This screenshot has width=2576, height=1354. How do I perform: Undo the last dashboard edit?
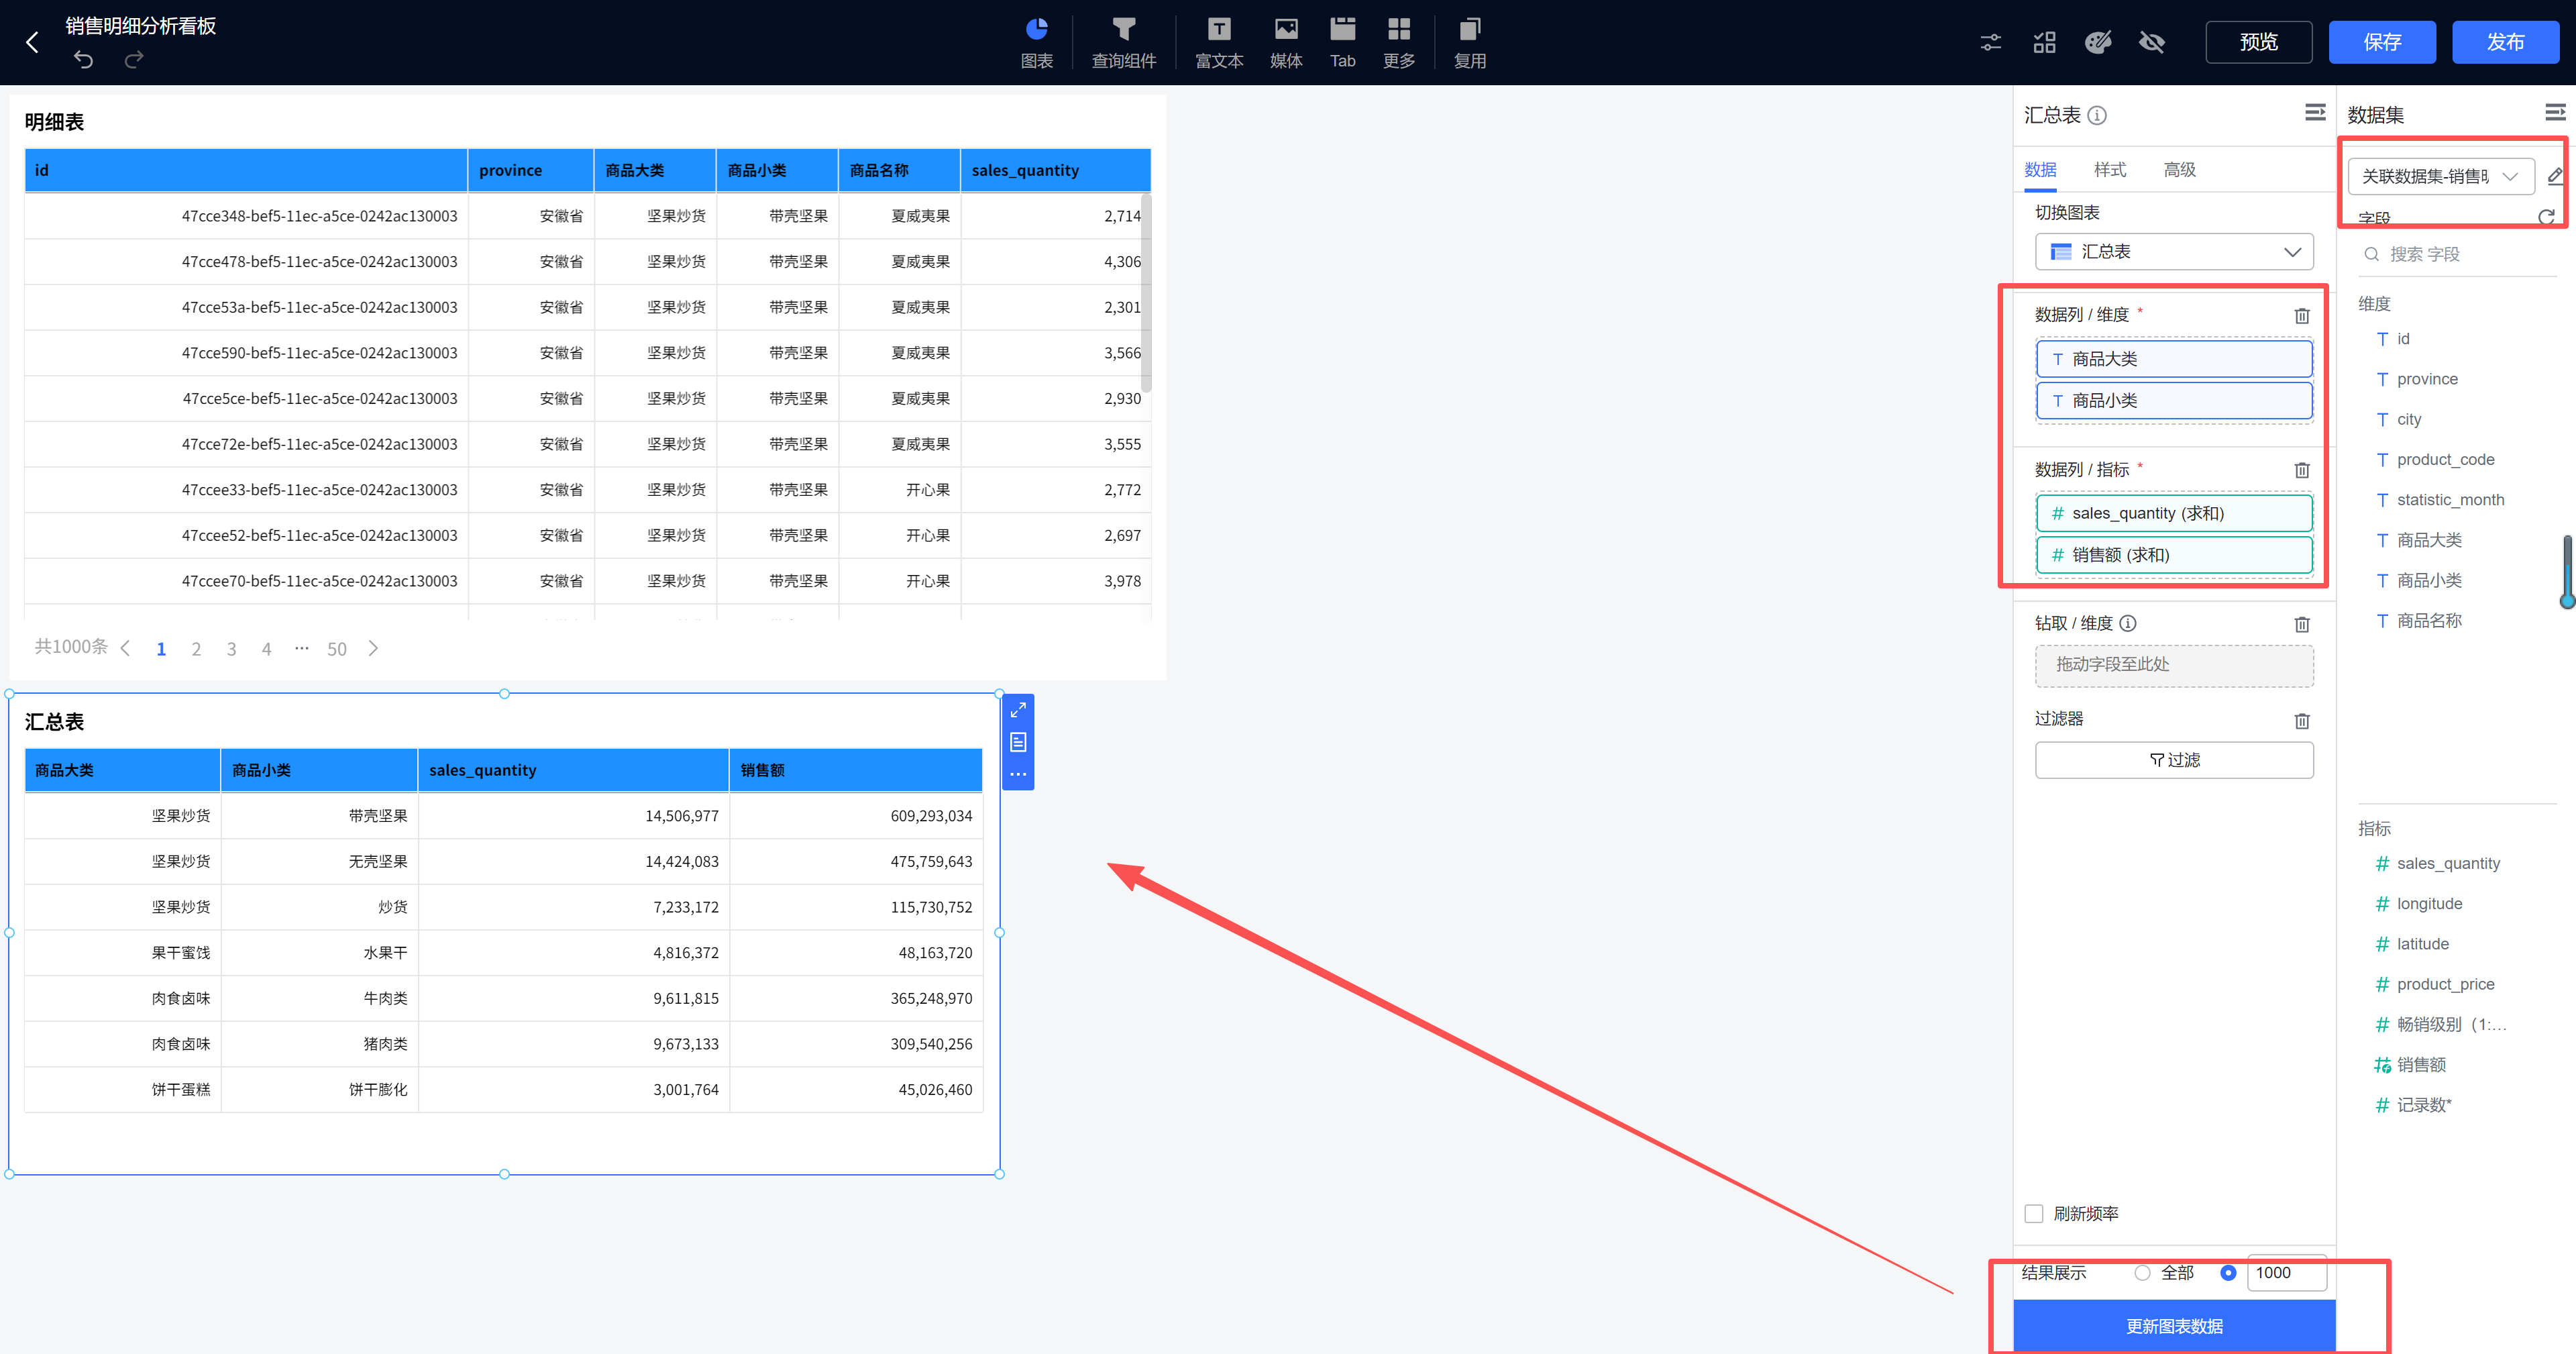click(84, 60)
